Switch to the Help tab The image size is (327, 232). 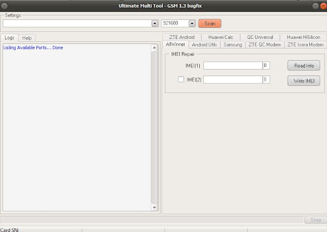pos(27,38)
